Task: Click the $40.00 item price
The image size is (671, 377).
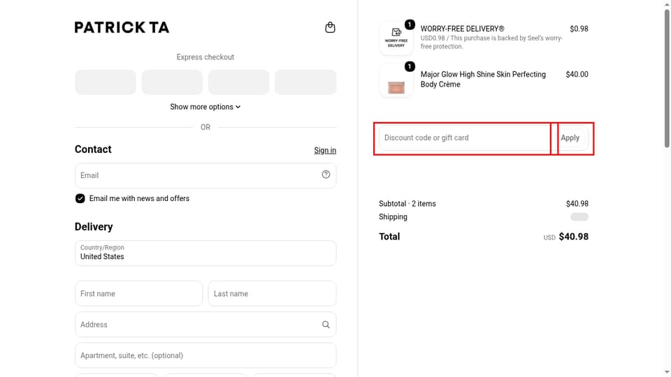Action: pos(577,75)
